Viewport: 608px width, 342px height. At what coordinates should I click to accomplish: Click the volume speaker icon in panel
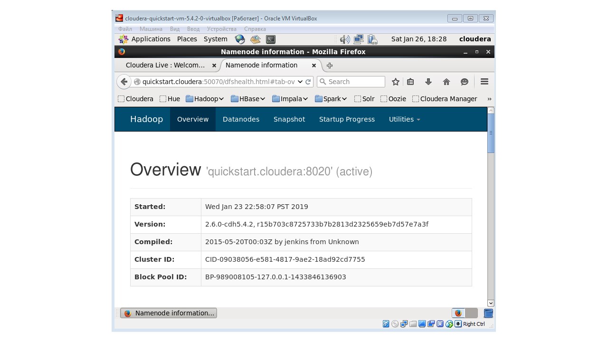coord(344,39)
